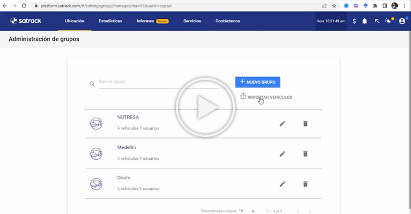This screenshot has width=411, height=214.
Task: Open the Estadísticas menu
Action: click(x=110, y=21)
